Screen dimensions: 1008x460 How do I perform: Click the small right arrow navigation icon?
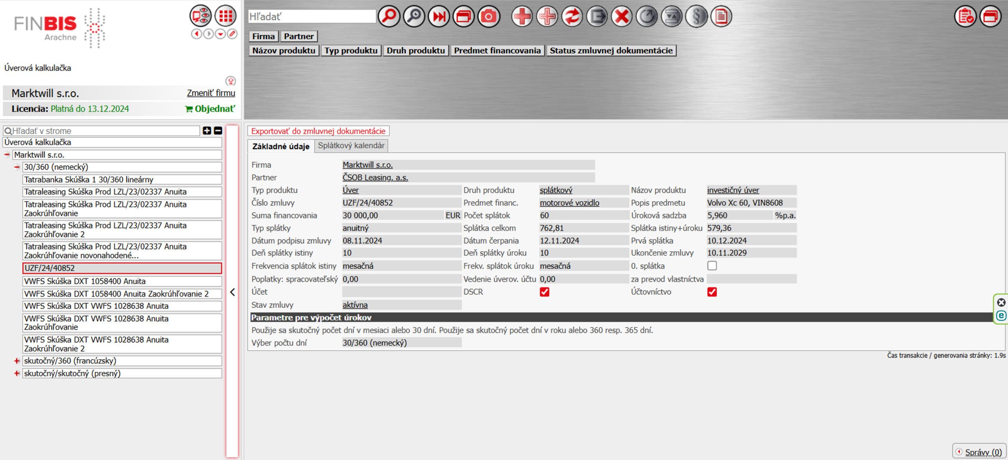click(x=208, y=34)
